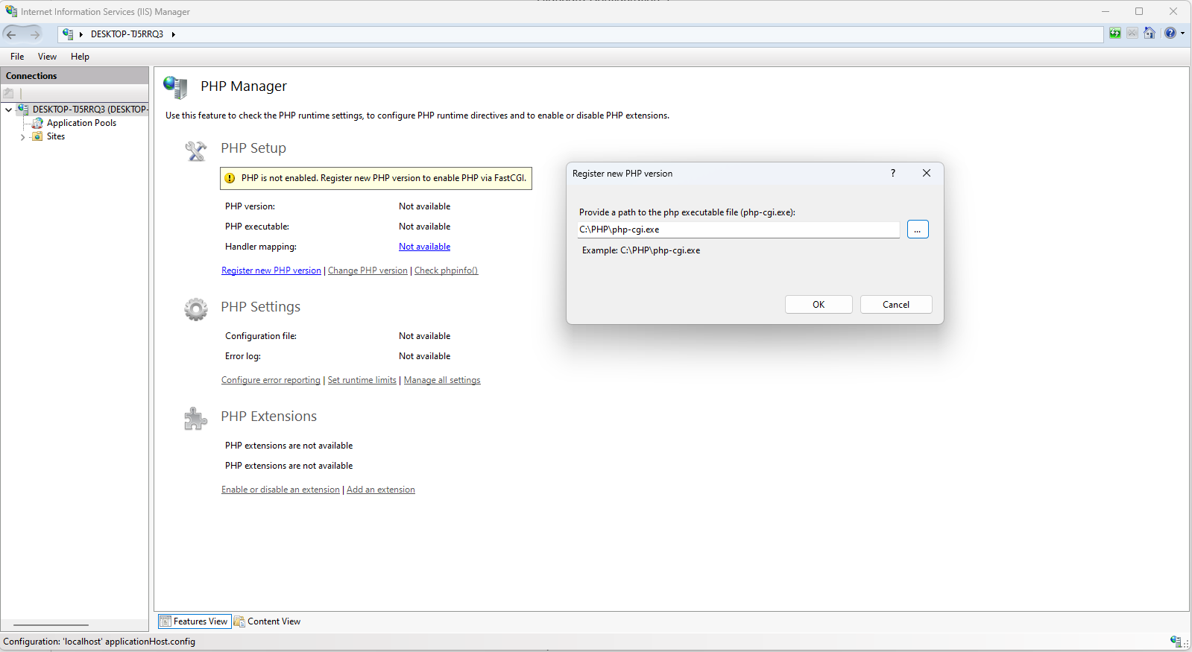Click Handler mapping Not available link
This screenshot has width=1192, height=652.
click(x=424, y=247)
